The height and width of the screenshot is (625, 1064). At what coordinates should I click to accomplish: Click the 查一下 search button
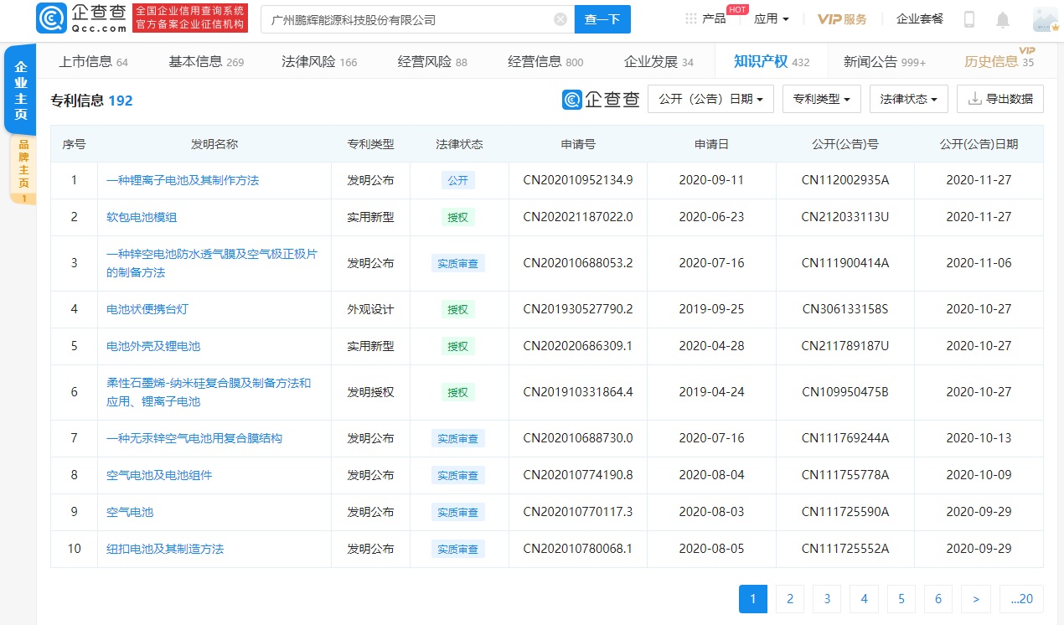[x=602, y=18]
